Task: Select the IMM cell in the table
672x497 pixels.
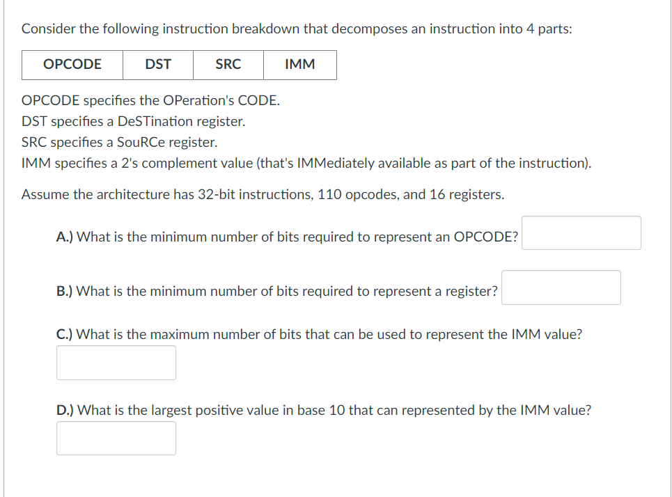Action: click(x=299, y=65)
